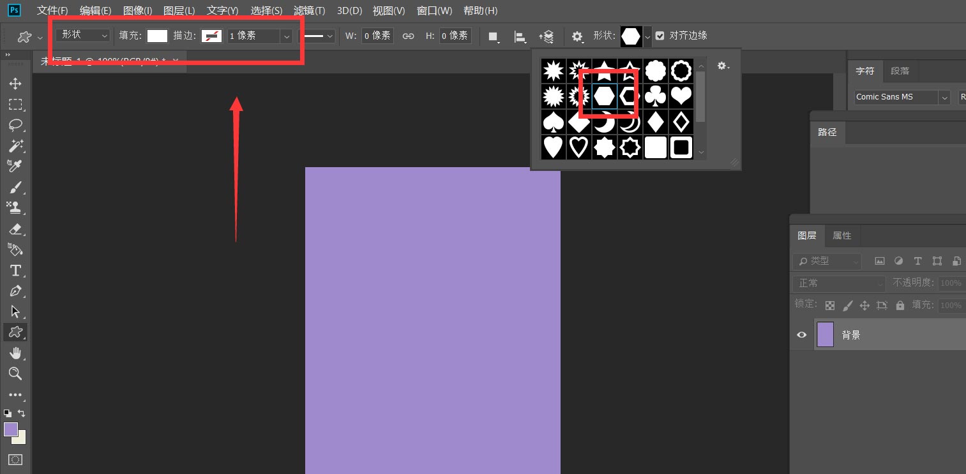The height and width of the screenshot is (474, 966).
Task: Select the Move tool
Action: pyautogui.click(x=15, y=84)
